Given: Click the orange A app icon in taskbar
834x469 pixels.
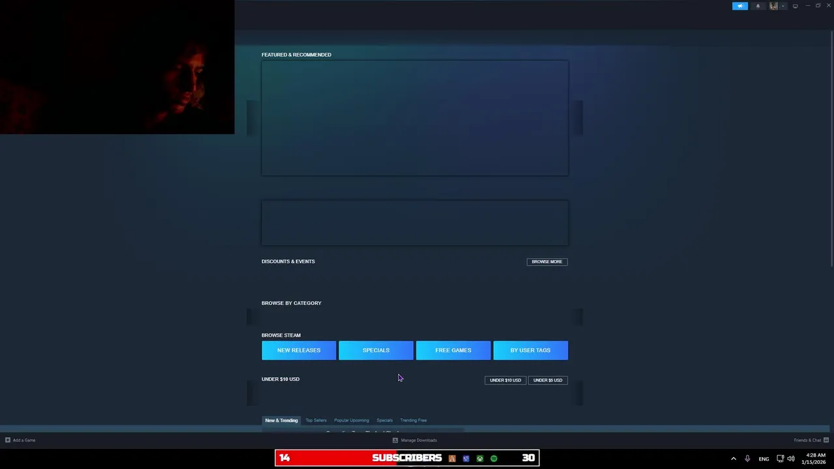Looking at the screenshot, I should coord(452,459).
